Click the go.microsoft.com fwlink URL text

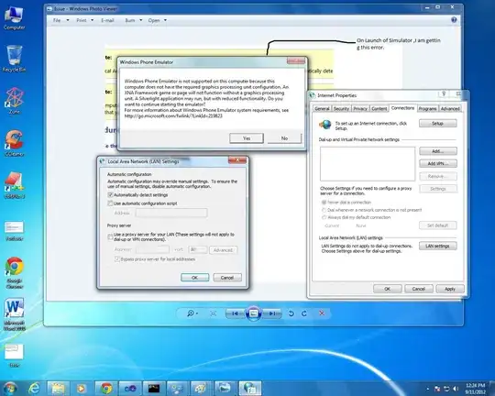coord(173,115)
